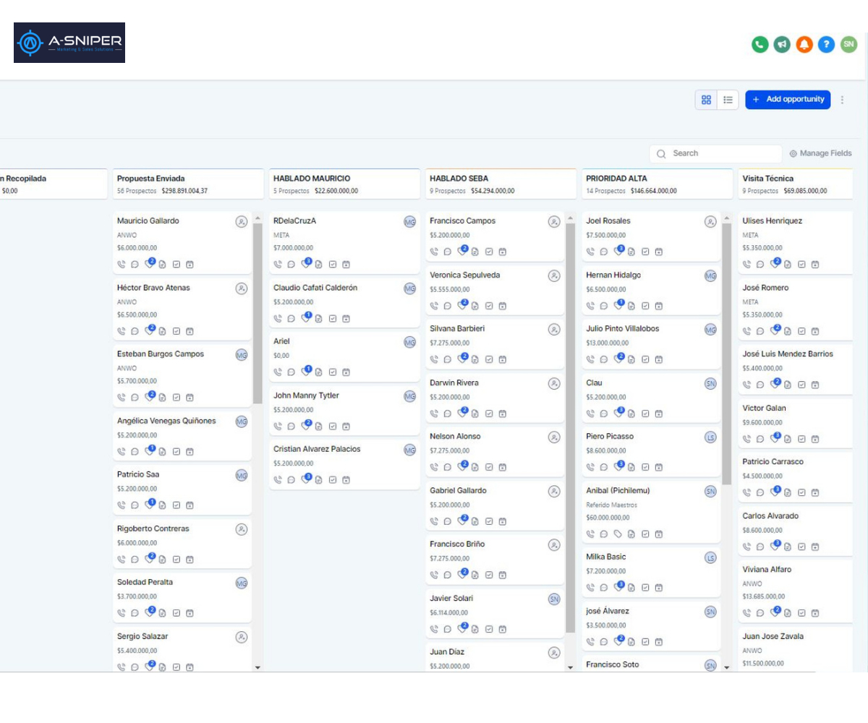Open the blue help question mark
Screen dimensions: 868x723
coord(826,44)
